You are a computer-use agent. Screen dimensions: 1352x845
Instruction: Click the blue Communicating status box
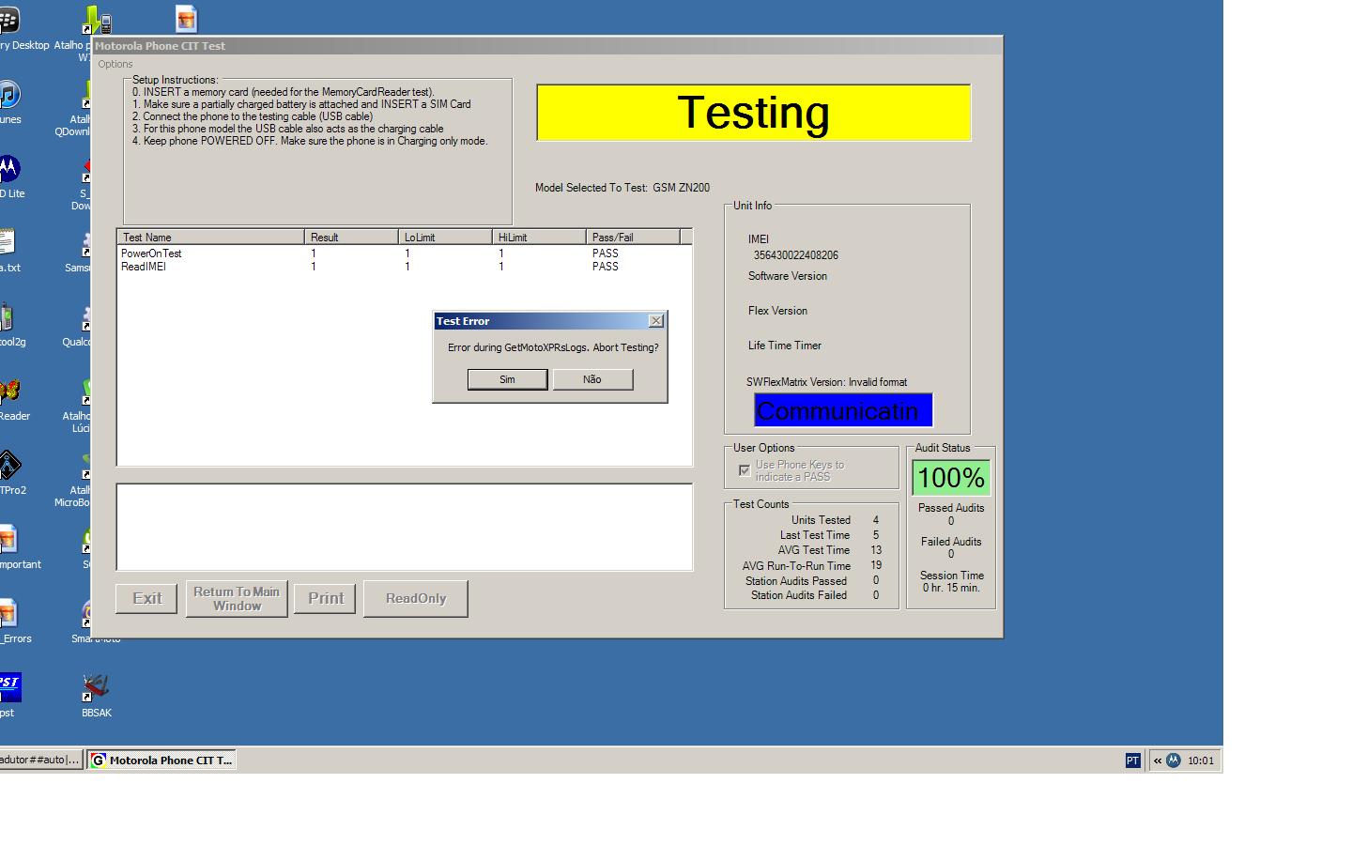tap(843, 410)
